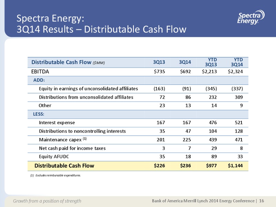Click the '225' maintenance capex cell
The width and height of the screenshot is (276, 207).
coord(187,140)
